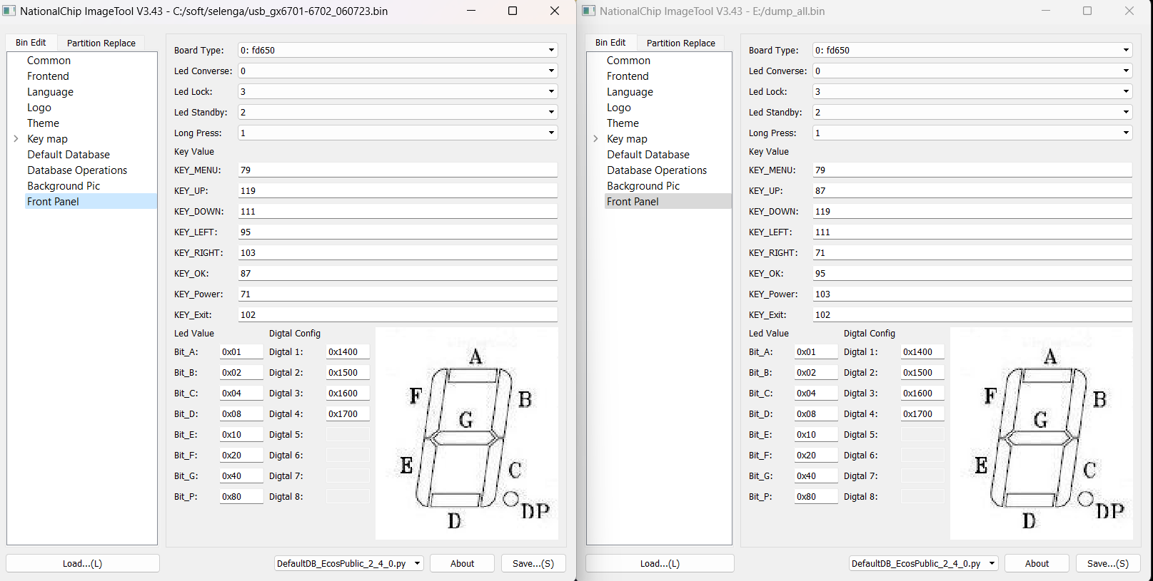Click Bit_P value field in dump_all.bin window

point(816,496)
